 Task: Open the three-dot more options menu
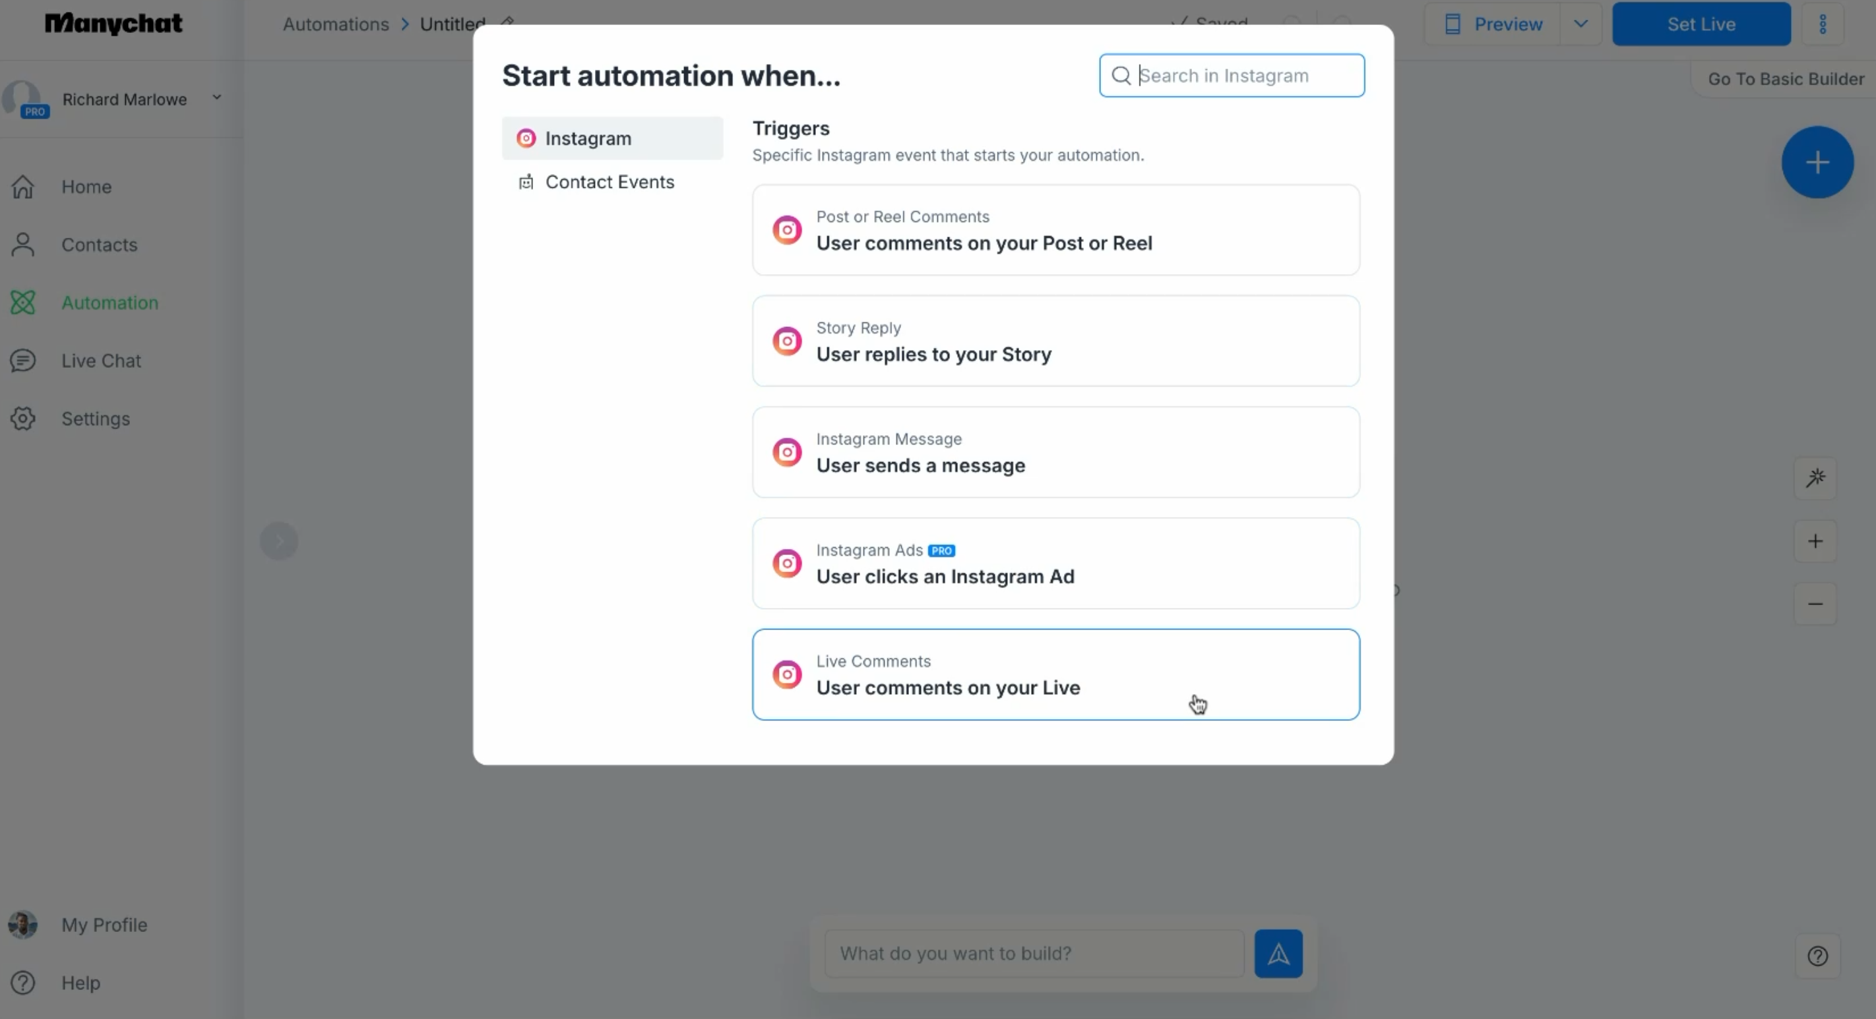pyautogui.click(x=1822, y=24)
